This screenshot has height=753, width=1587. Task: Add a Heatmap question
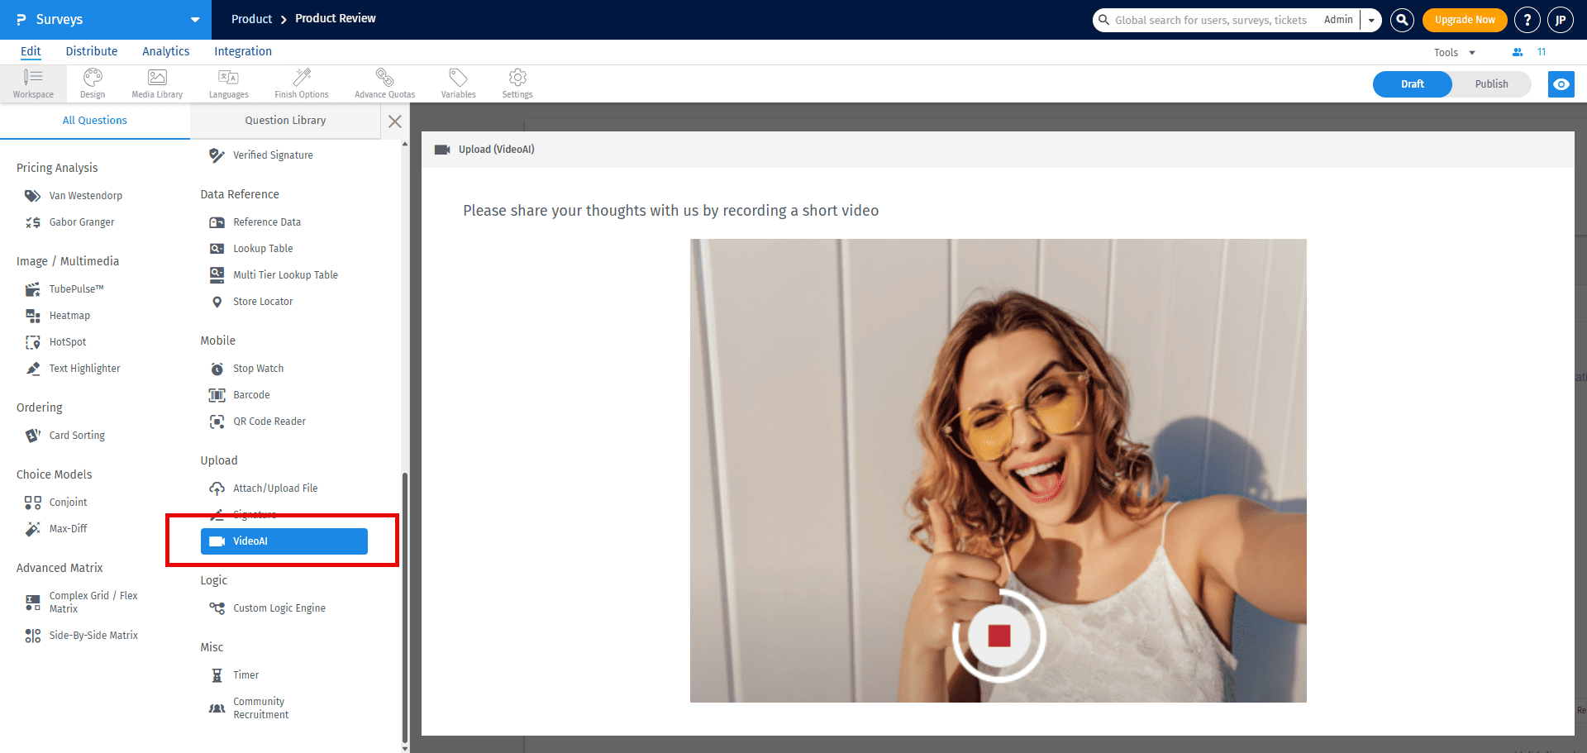coord(69,315)
